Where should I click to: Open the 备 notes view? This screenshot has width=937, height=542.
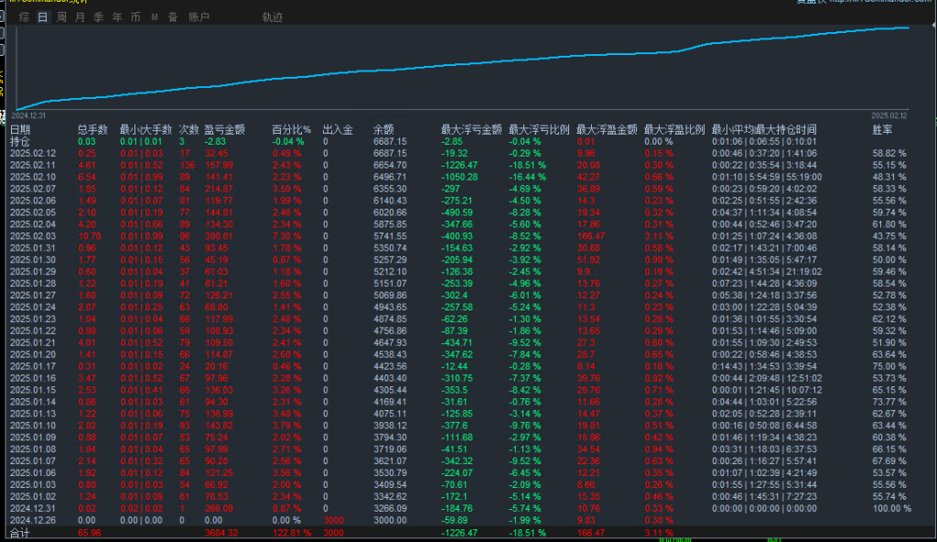coord(171,16)
